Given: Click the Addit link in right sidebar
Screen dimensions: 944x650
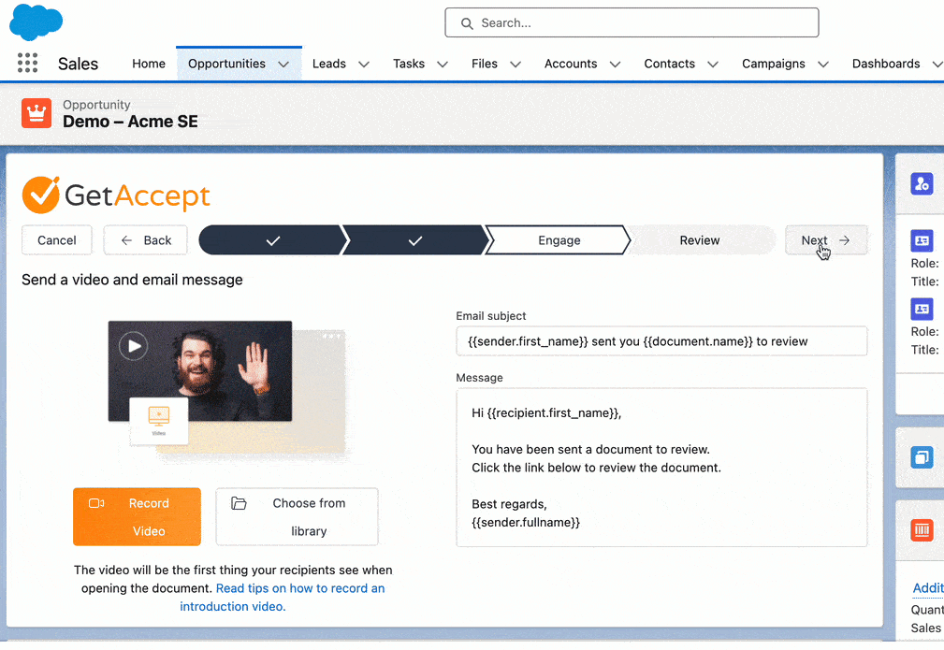Looking at the screenshot, I should tap(928, 588).
